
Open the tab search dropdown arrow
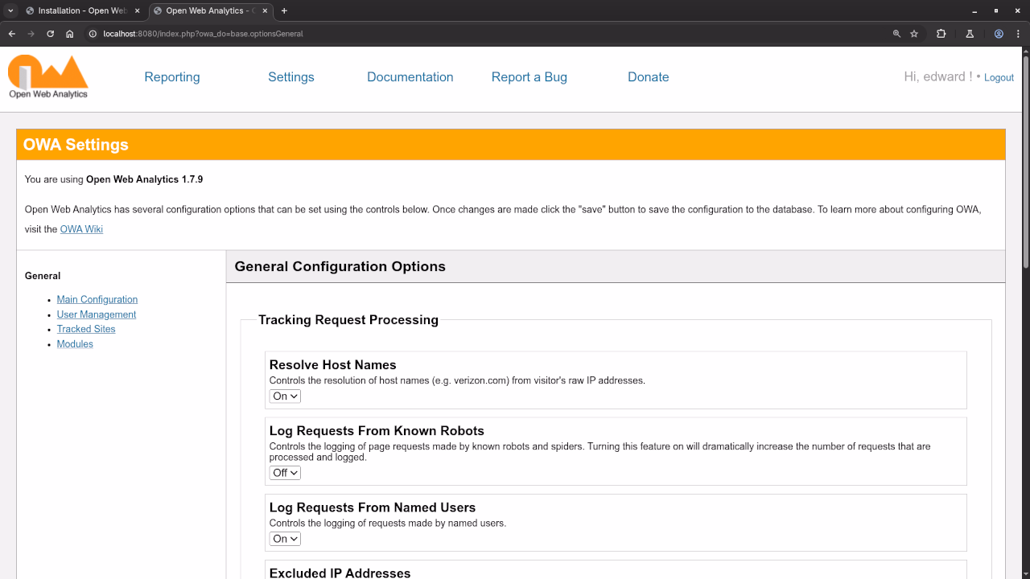(x=10, y=10)
